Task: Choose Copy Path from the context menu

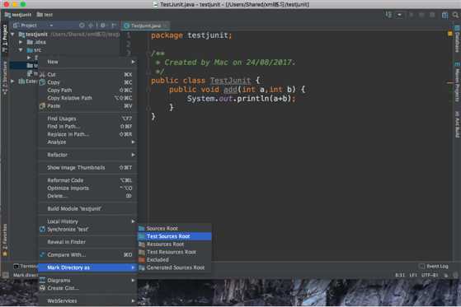Action: pos(88,91)
